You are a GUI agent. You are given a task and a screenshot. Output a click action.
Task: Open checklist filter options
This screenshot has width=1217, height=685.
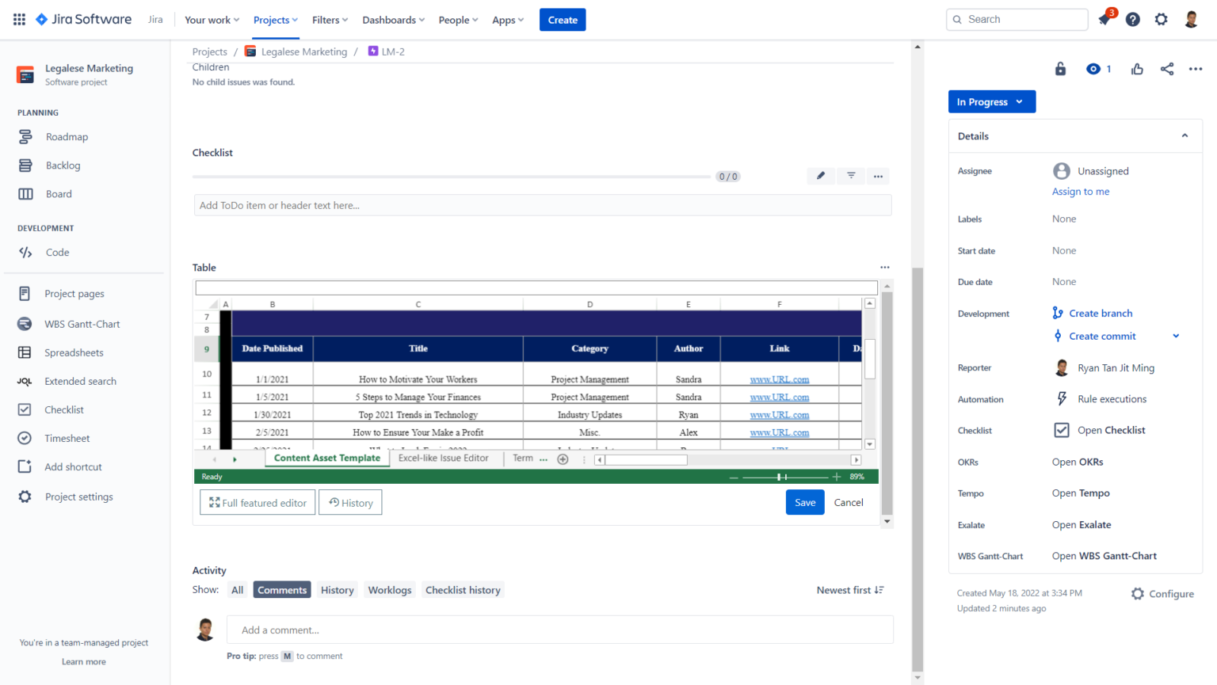(849, 175)
